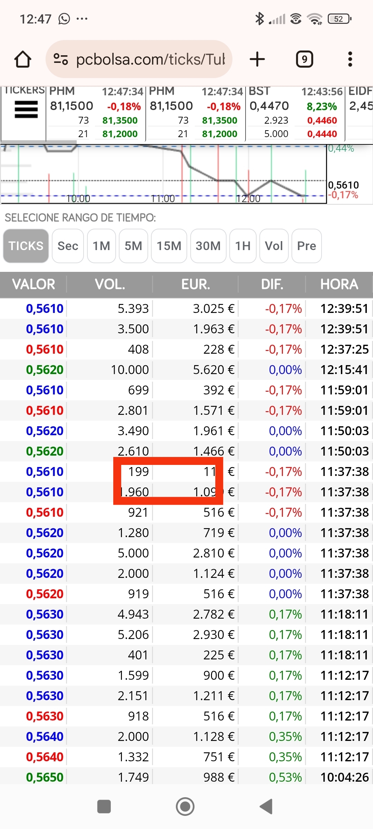Click the HORA column header
The height and width of the screenshot is (829, 373).
[x=339, y=284]
